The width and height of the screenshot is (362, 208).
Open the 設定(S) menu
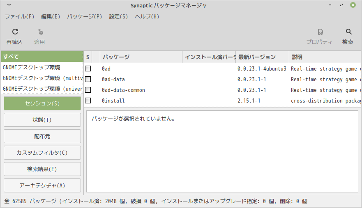click(x=118, y=16)
